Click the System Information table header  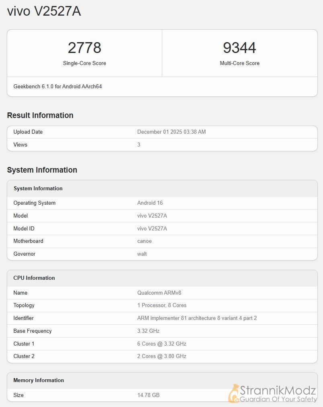point(38,188)
